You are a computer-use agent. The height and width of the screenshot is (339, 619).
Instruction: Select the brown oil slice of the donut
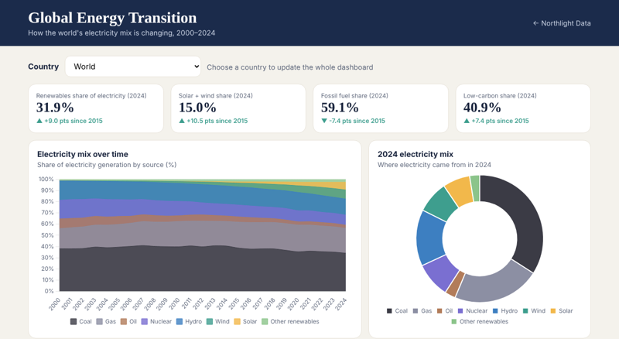[455, 283]
